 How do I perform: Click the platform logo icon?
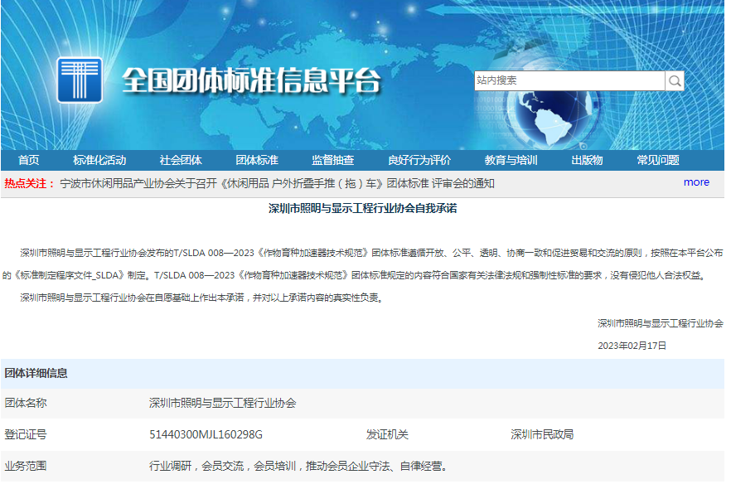(80, 80)
